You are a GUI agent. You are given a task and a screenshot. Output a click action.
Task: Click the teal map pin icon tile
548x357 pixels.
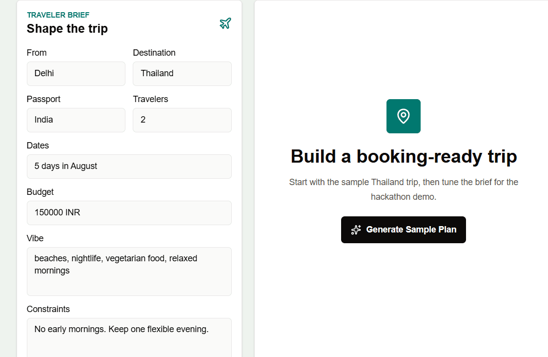pyautogui.click(x=403, y=116)
